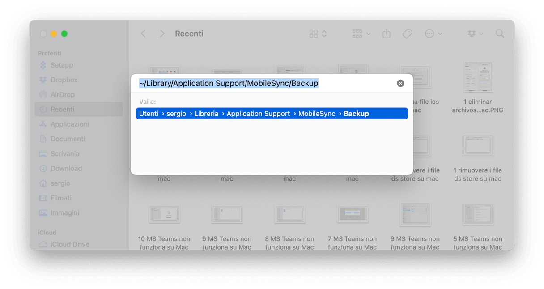Select the Utenti › sergio › Backup path suggestion
The image size is (544, 289).
(272, 114)
